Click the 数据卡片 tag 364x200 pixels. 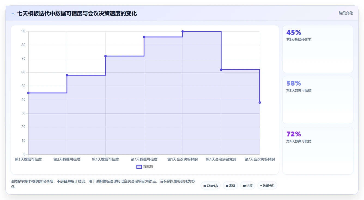[267, 186]
